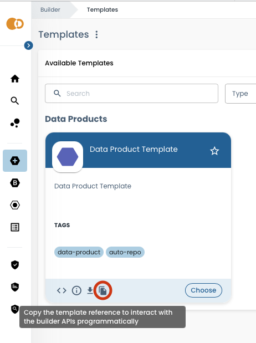Click the Builder breadcrumb
The height and width of the screenshot is (343, 256).
click(x=50, y=9)
